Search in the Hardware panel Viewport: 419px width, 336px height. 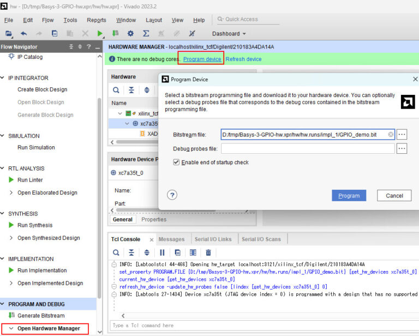[116, 90]
